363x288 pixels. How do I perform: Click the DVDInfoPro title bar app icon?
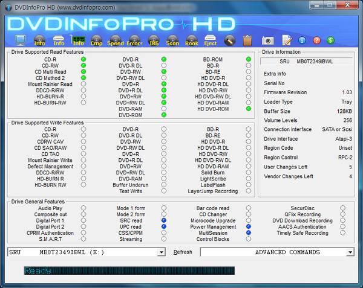(x=8, y=8)
